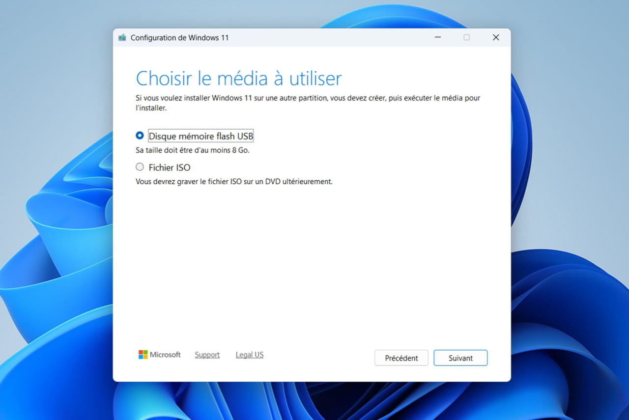Viewport: 629px width, 420px height.
Task: Click the Microsoft wordmark text
Action: coord(165,355)
